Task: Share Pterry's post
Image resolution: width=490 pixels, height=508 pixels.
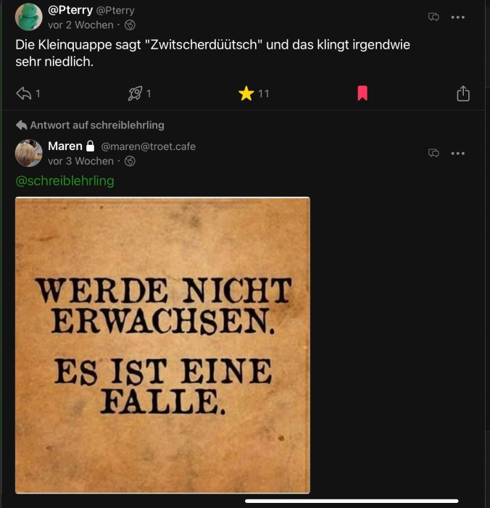Action: tap(463, 93)
